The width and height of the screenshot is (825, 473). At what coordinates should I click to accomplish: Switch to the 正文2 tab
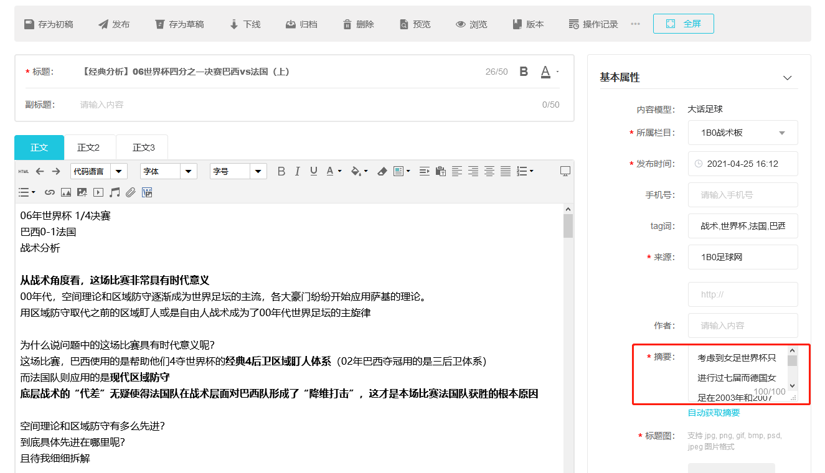[88, 148]
